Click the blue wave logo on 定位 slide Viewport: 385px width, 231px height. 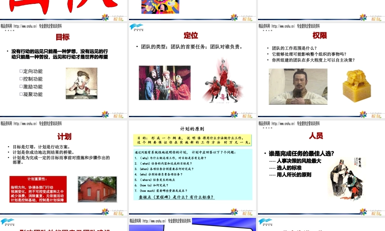(136, 27)
